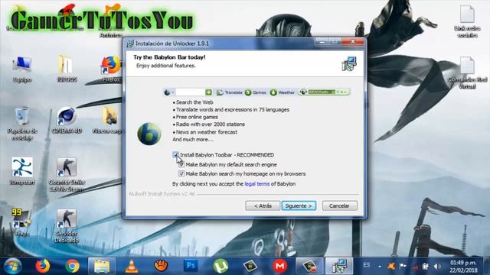The image size is (490, 275).
Task: Select the CINEMA 4D desktop shortcut
Action: [67, 120]
